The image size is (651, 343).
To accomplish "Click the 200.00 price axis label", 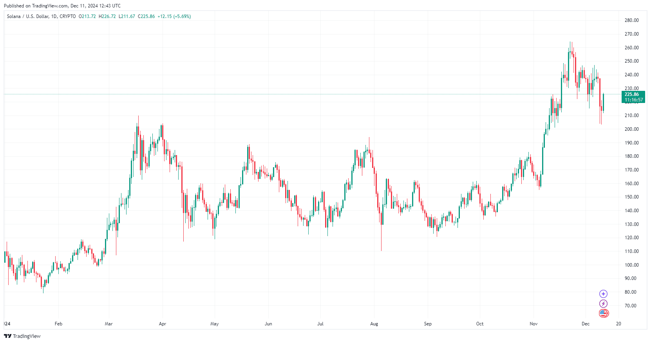I will pyautogui.click(x=631, y=129).
